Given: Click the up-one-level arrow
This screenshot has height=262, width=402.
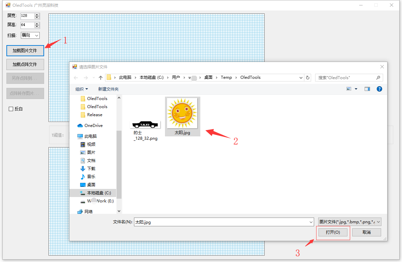Looking at the screenshot, I should (100, 78).
